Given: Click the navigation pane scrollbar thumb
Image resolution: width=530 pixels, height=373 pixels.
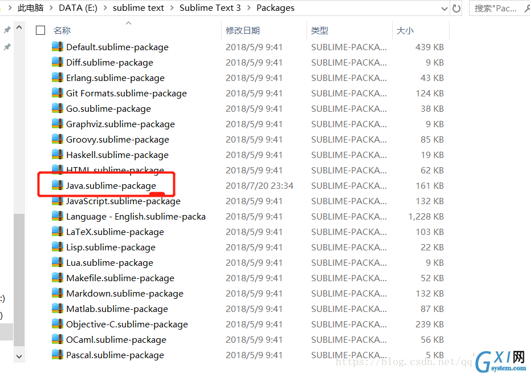Looking at the screenshot, I should tap(19, 280).
